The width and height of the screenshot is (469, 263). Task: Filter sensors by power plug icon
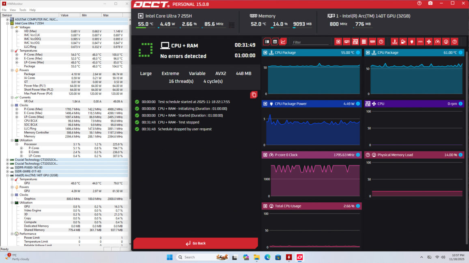coord(411,42)
